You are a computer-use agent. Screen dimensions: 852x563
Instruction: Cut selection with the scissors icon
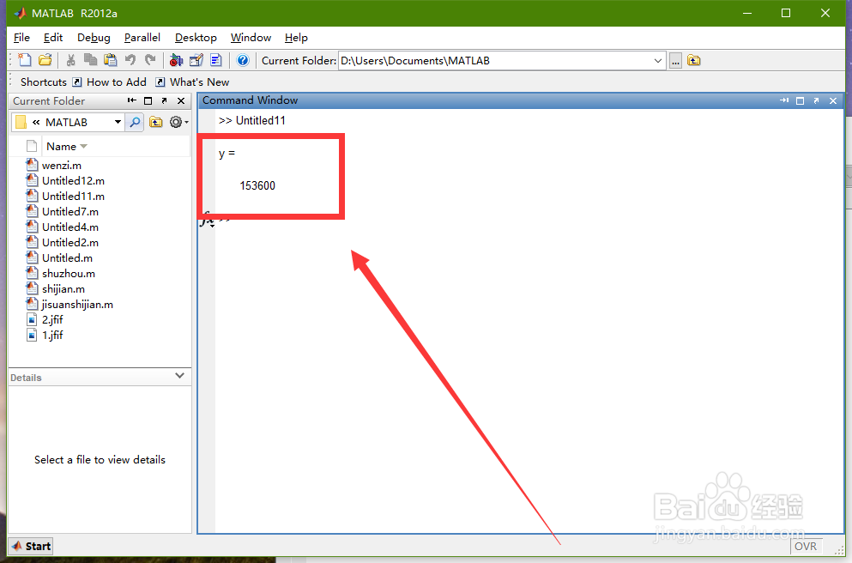[70, 60]
